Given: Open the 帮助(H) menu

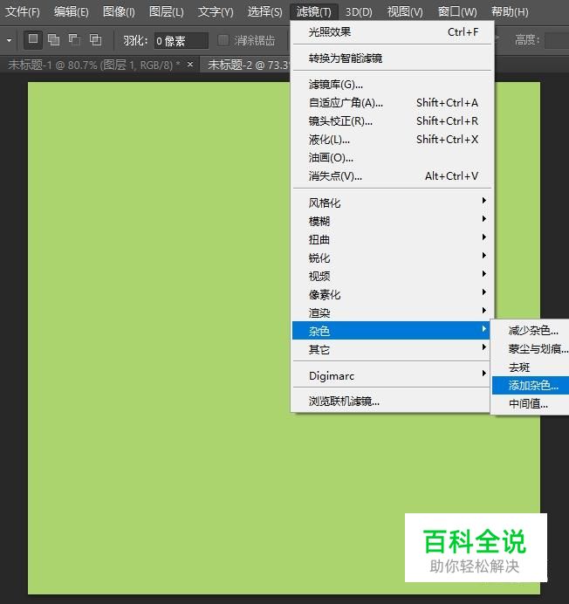Looking at the screenshot, I should point(510,12).
